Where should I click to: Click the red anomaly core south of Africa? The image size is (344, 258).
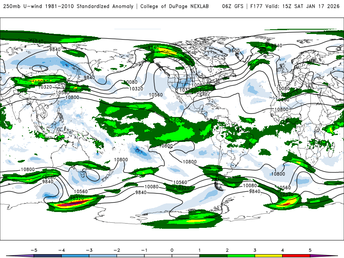point(286,204)
